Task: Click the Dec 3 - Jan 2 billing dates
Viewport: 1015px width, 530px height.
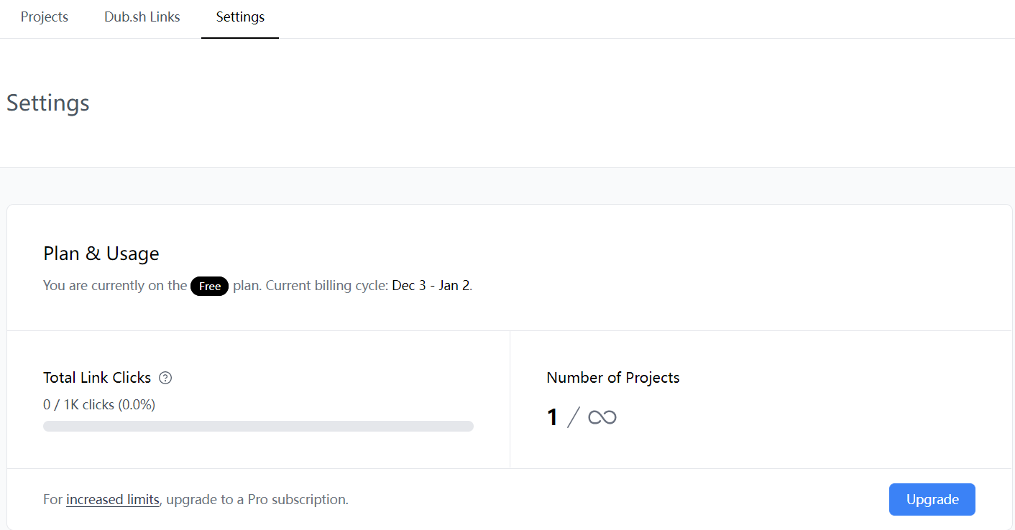Action: pos(431,286)
